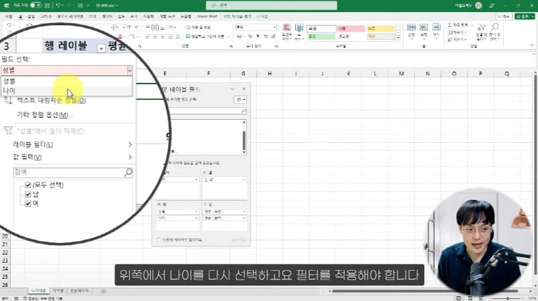
Task: Open the Power Pivot ribbon tab
Action: (207, 16)
